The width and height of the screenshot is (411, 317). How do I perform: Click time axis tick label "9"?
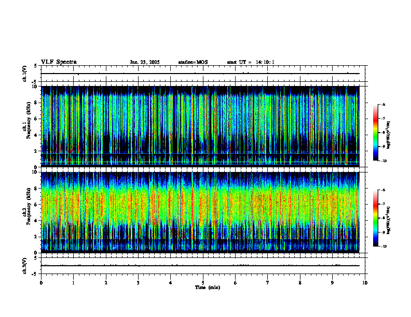[332, 283]
